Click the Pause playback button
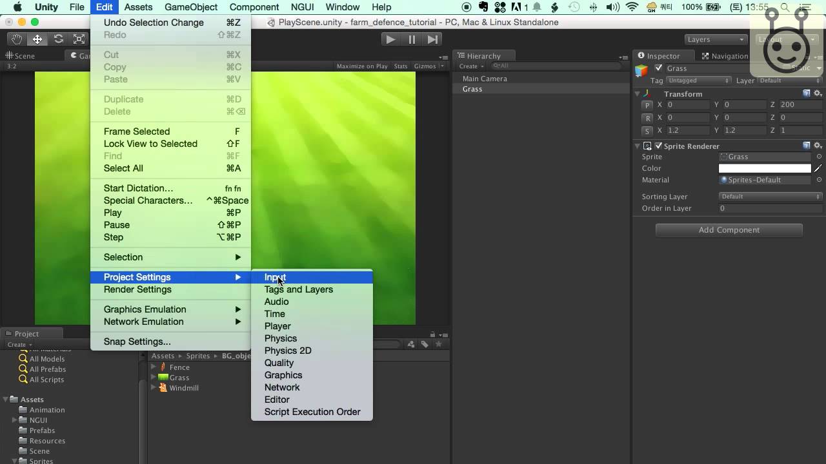Viewport: 826px width, 464px height. [x=412, y=39]
